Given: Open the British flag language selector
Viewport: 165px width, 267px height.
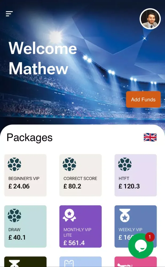Looking at the screenshot, I should pyautogui.click(x=150, y=137).
